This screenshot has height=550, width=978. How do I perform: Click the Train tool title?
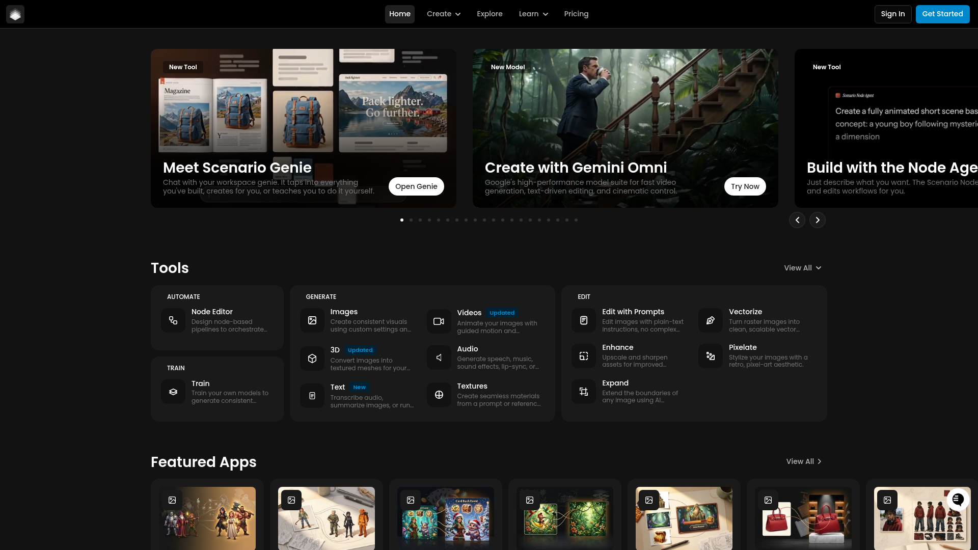(x=201, y=383)
